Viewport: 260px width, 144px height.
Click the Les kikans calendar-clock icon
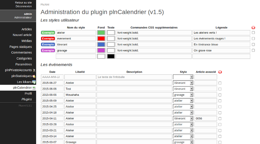34,82
